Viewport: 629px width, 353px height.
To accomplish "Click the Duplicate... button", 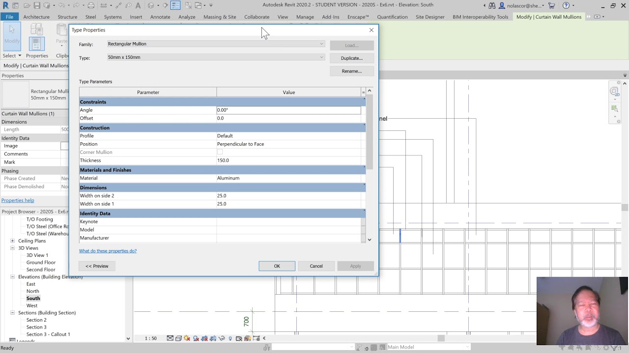I will click(x=352, y=58).
